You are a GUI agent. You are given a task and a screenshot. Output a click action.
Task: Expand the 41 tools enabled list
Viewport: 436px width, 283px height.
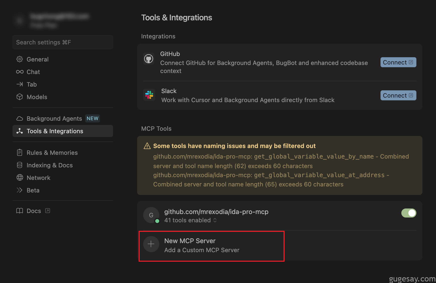[x=191, y=220]
